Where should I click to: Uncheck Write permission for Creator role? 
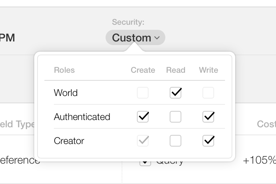click(x=208, y=141)
